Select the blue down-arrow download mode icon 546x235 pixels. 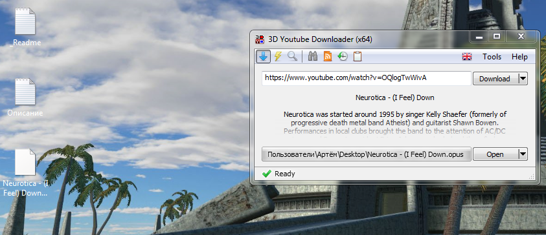click(x=263, y=57)
